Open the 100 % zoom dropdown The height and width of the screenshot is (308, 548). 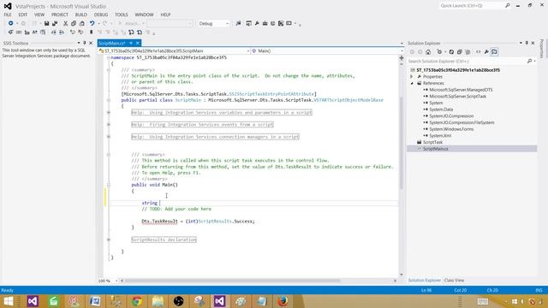(108, 281)
